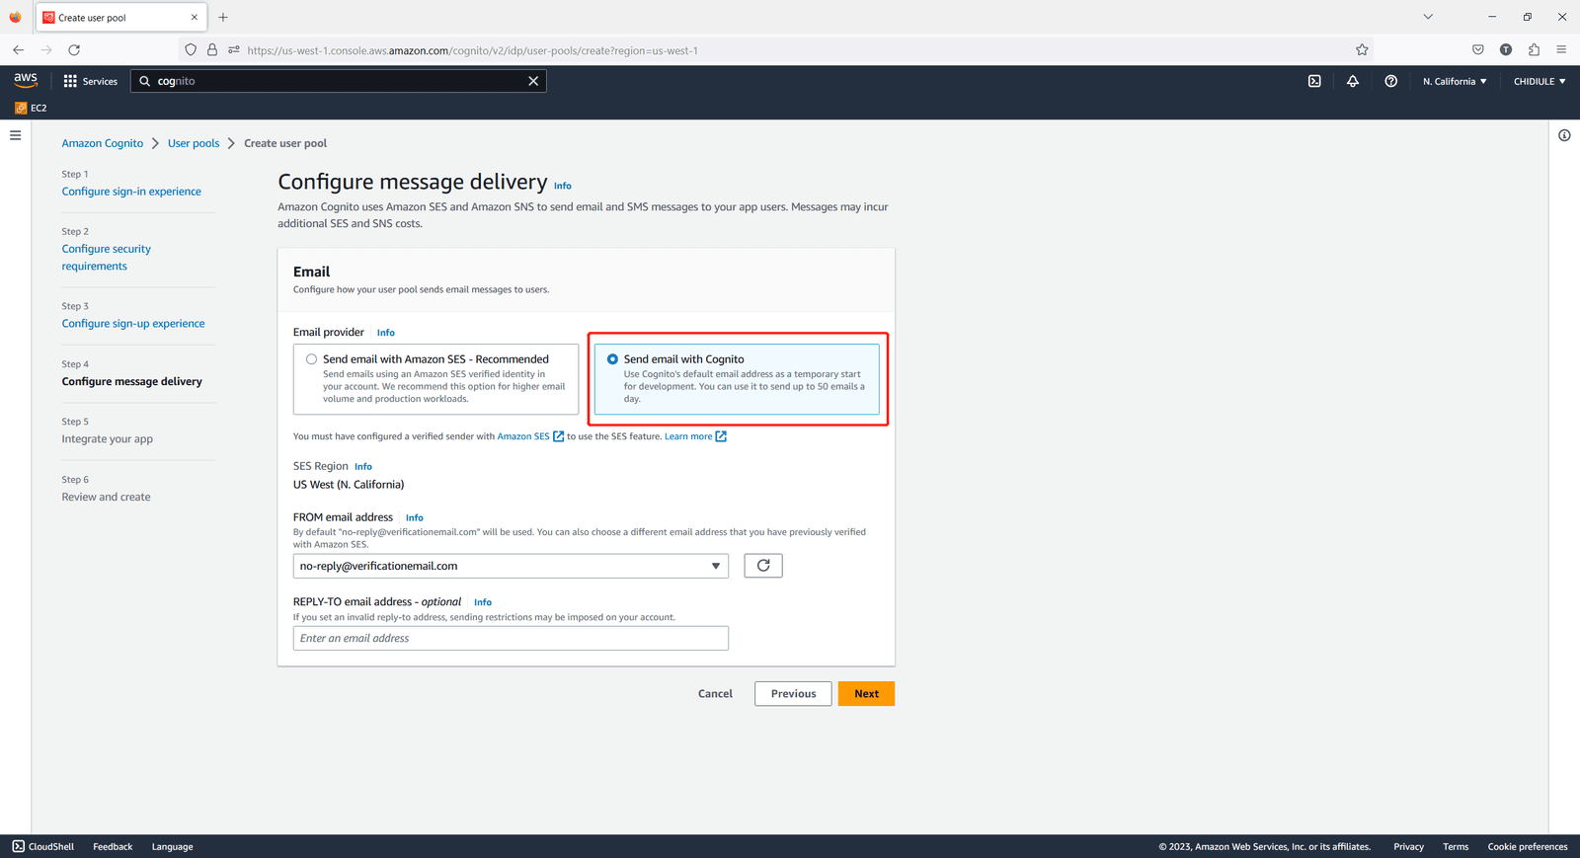The width and height of the screenshot is (1580, 858).
Task: Click the Create user pool breadcrumb text
Action: pos(285,143)
